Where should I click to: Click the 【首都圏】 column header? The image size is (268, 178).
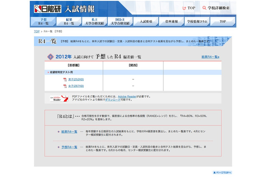(74, 65)
